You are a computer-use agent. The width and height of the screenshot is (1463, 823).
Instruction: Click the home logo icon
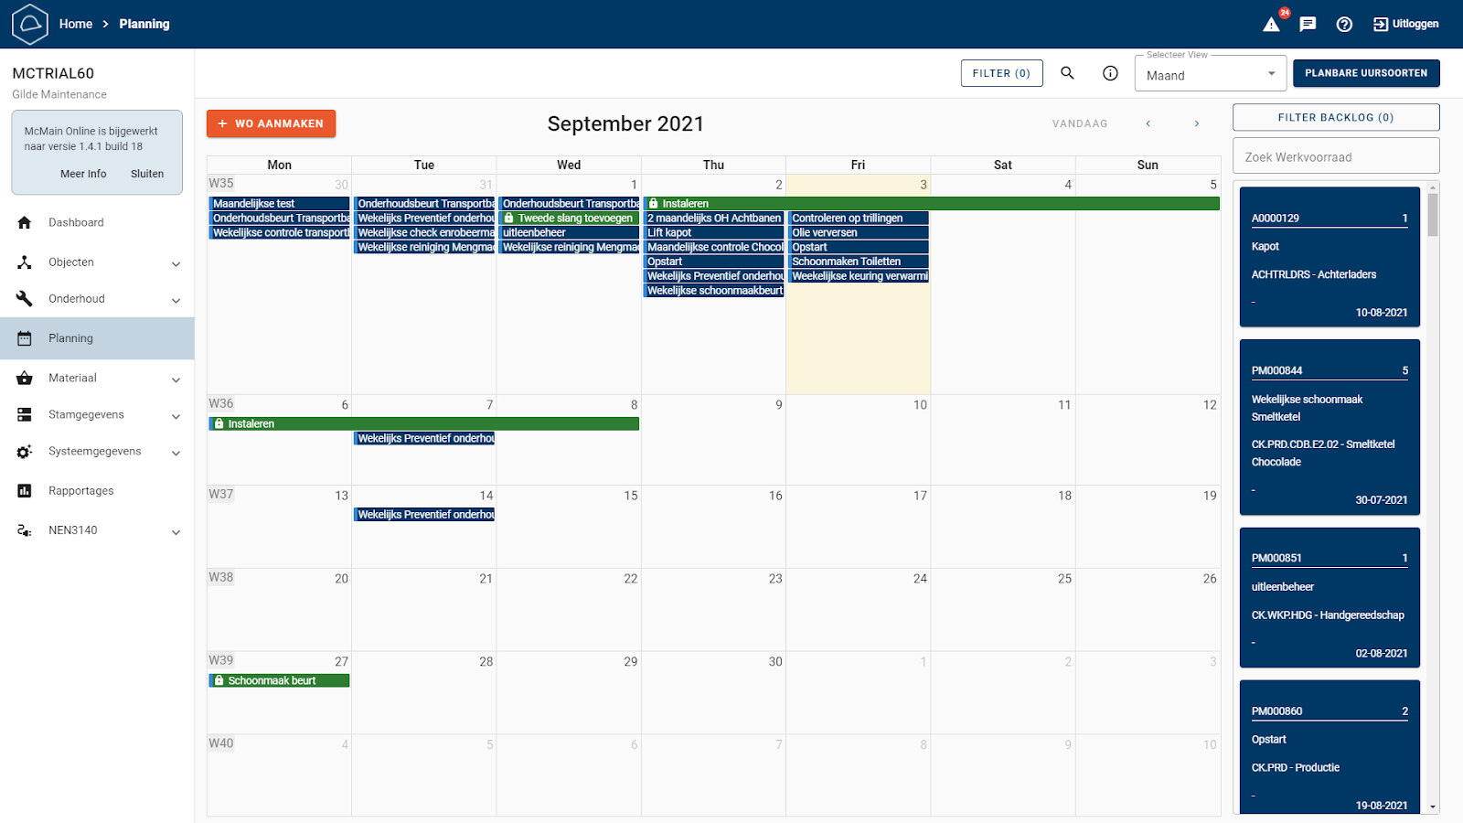(29, 24)
